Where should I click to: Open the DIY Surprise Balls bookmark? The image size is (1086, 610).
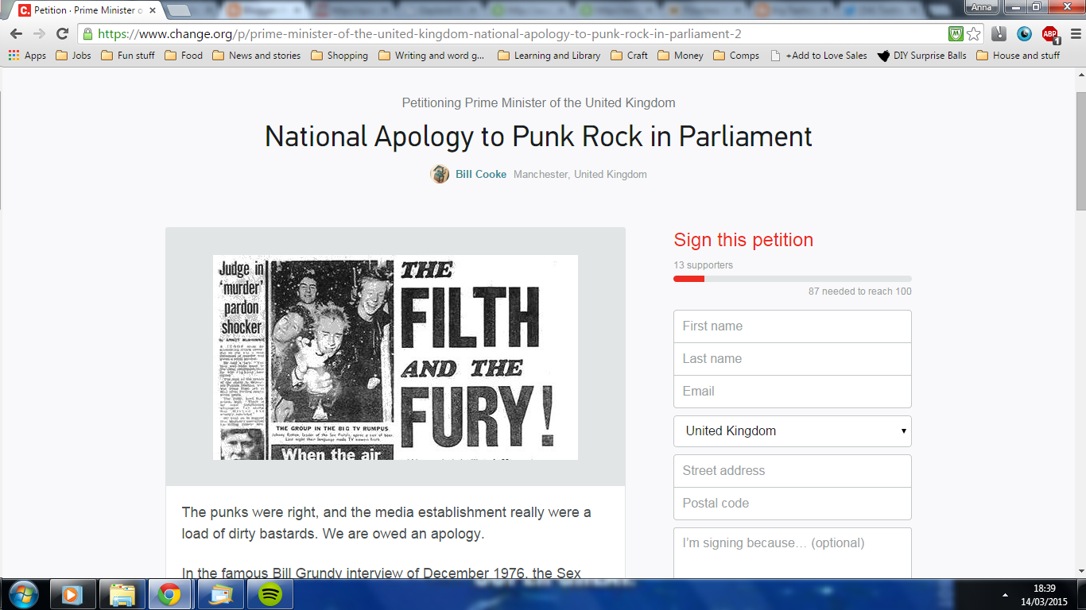point(922,56)
